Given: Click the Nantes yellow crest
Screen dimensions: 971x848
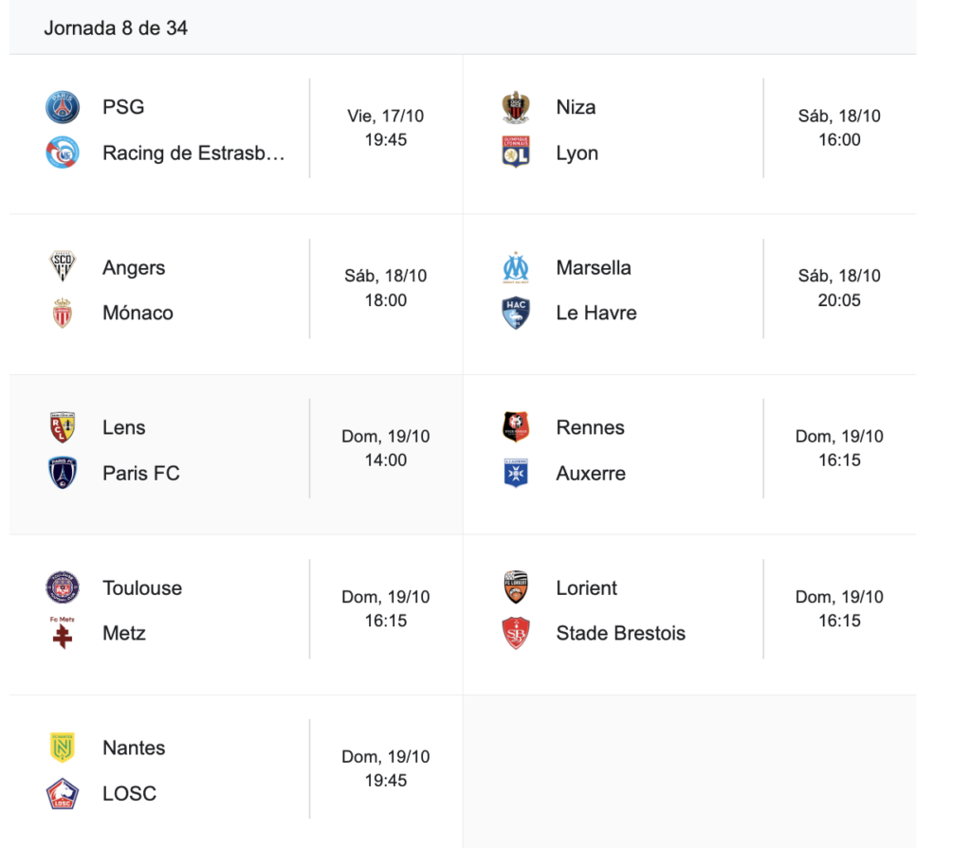Looking at the screenshot, I should (x=63, y=748).
